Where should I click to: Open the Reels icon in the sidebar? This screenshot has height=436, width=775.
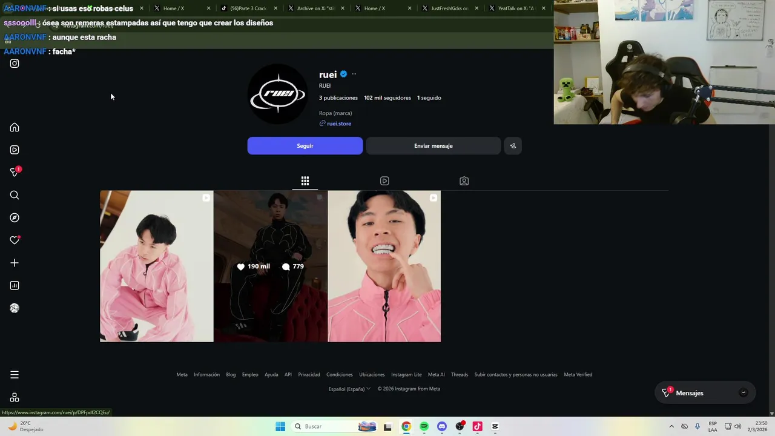[15, 150]
